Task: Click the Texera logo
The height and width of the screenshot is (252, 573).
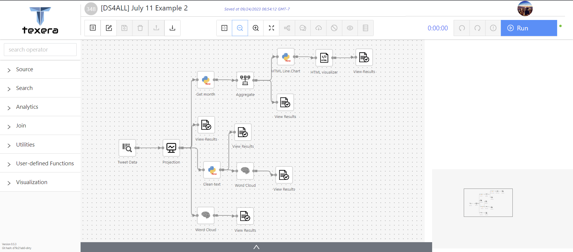Action: click(x=40, y=20)
